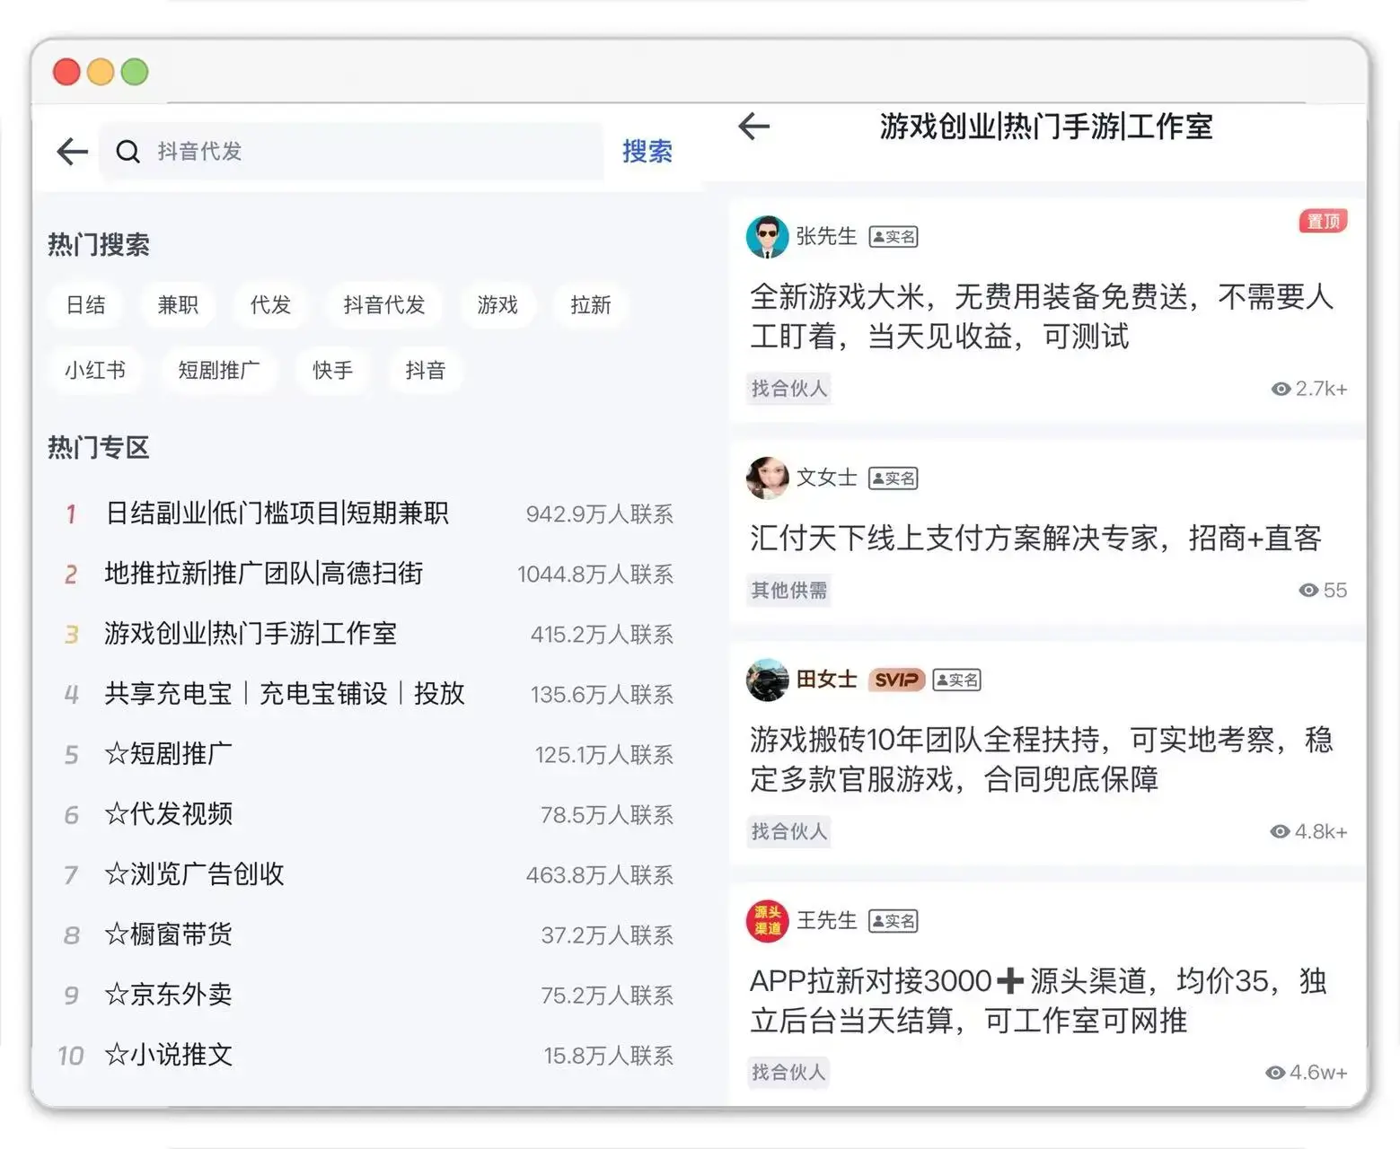This screenshot has height=1149, width=1400.
Task: Open ranked zone 地推拉新|推广团队|高德扫街
Action: pyautogui.click(x=364, y=574)
